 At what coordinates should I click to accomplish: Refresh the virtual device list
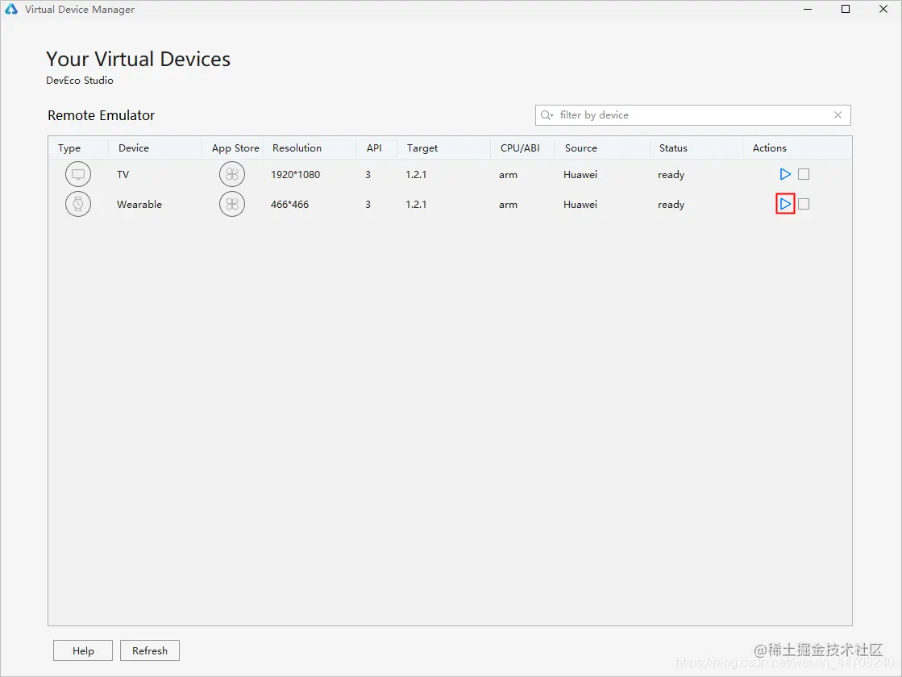point(150,650)
